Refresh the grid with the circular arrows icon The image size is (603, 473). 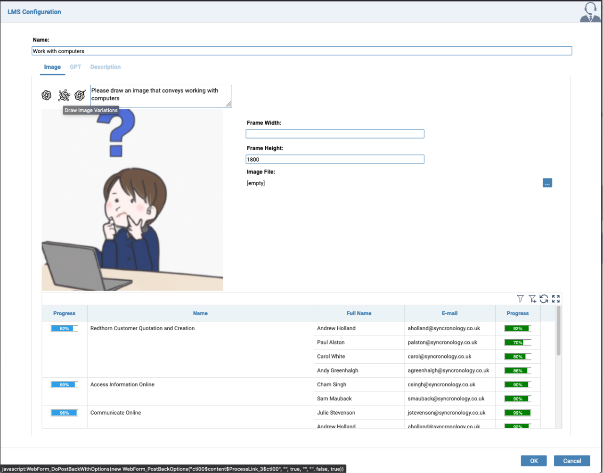[544, 299]
